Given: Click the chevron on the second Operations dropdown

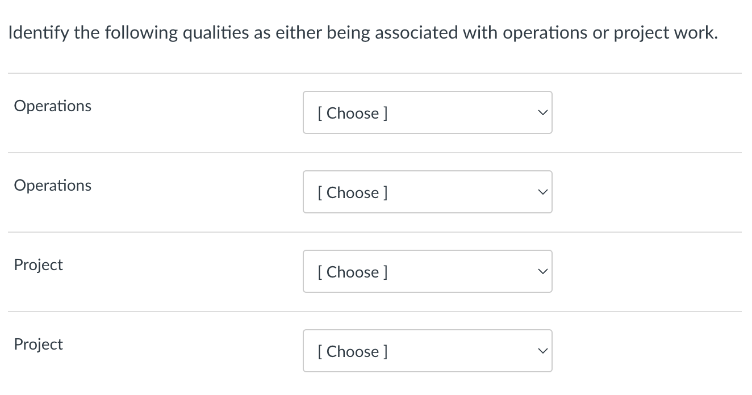Looking at the screenshot, I should [x=542, y=192].
